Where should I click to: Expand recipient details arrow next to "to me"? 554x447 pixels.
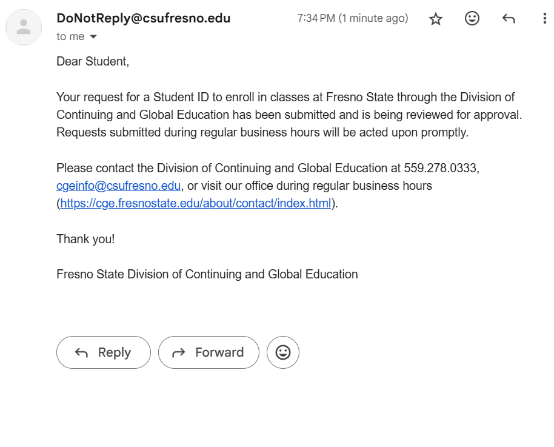point(93,37)
